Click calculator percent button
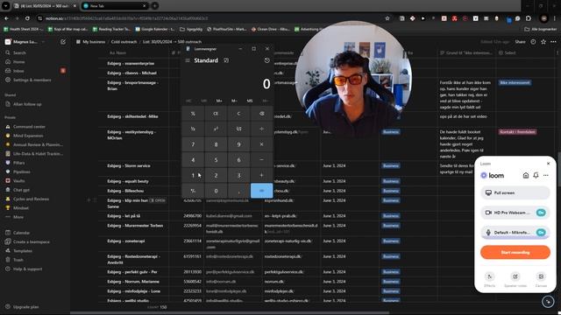The height and width of the screenshot is (315, 561). [x=193, y=114]
